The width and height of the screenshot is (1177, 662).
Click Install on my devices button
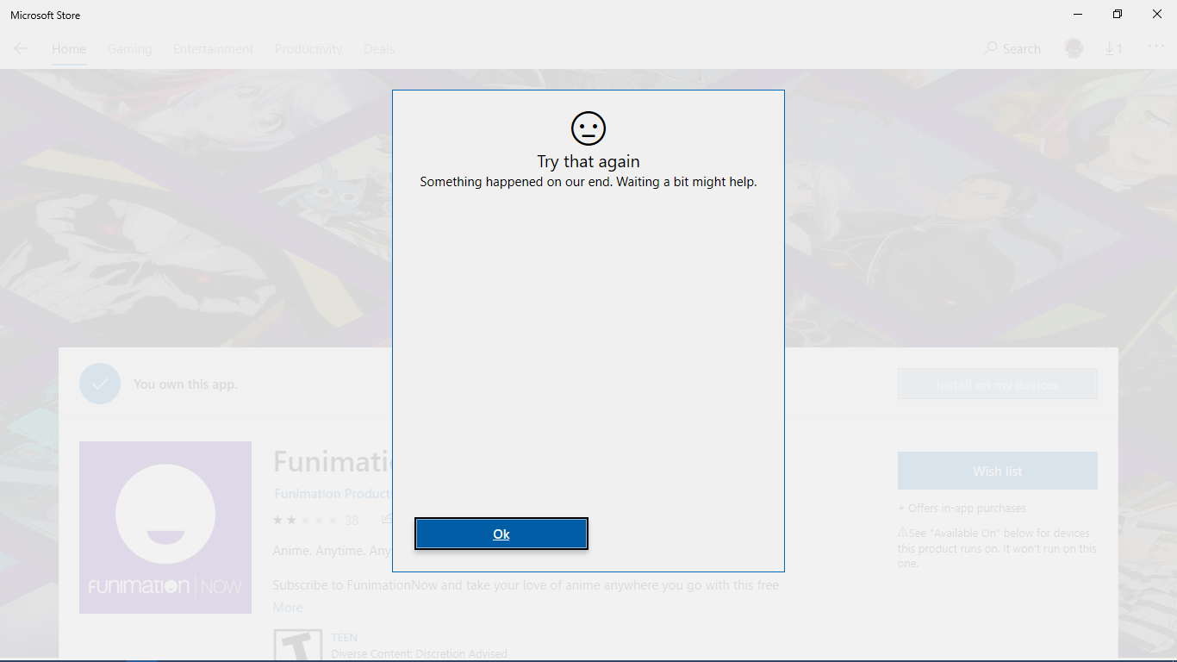tap(998, 384)
